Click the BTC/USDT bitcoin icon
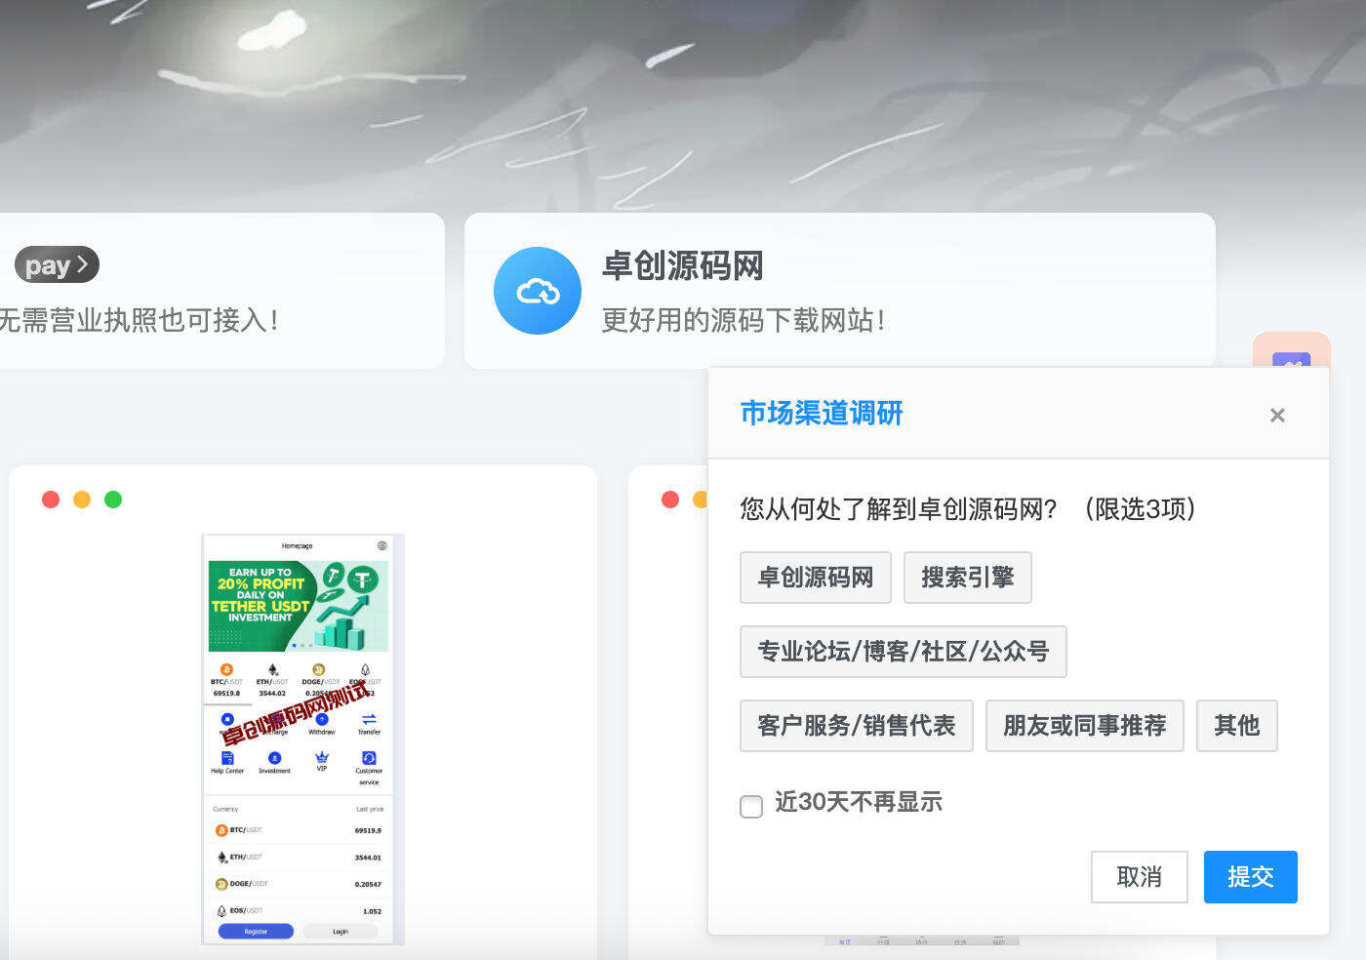Viewport: 1366px width, 960px height. [221, 830]
